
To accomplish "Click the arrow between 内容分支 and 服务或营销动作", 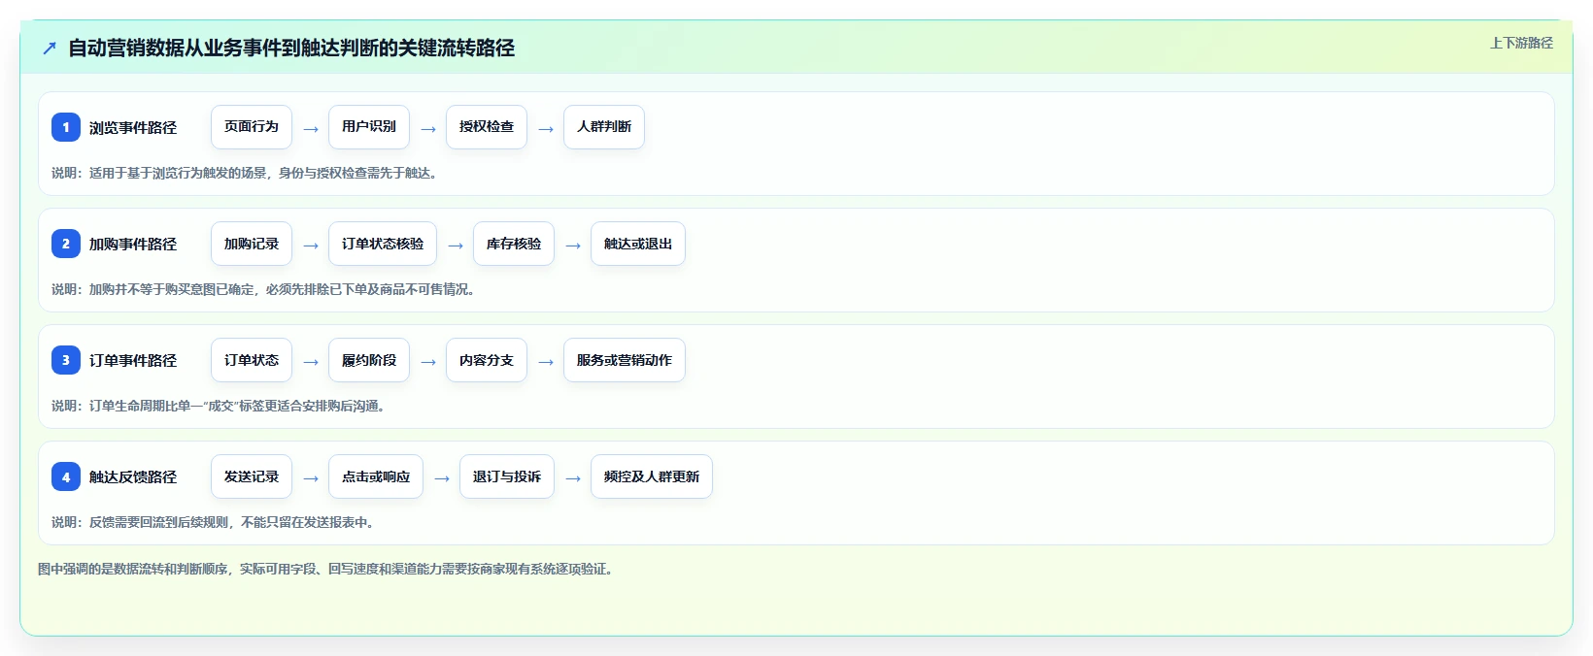I will pos(546,362).
